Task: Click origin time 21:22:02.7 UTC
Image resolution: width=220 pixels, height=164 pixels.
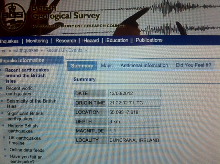Action: click(x=134, y=103)
